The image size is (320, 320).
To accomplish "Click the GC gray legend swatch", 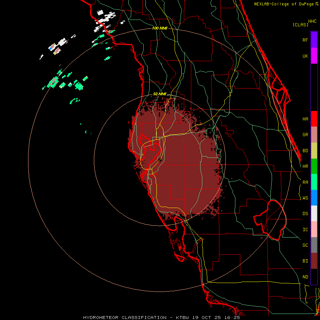I will (x=314, y=245).
